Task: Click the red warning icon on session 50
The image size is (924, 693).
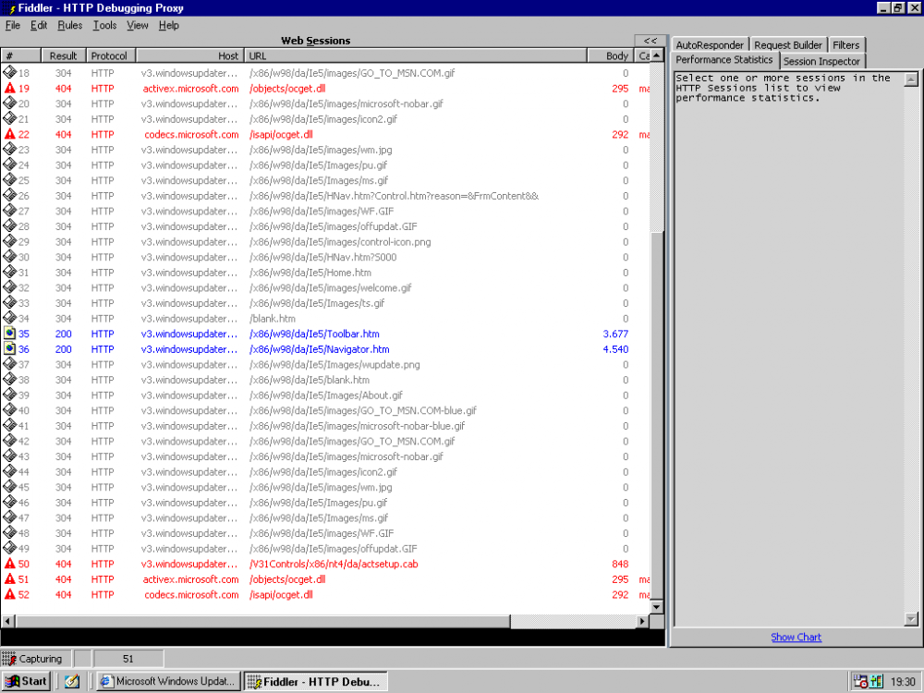Action: [10, 564]
